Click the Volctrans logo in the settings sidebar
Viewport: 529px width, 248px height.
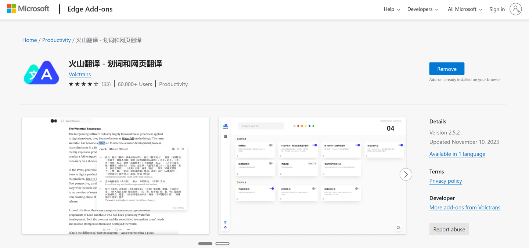tap(226, 125)
